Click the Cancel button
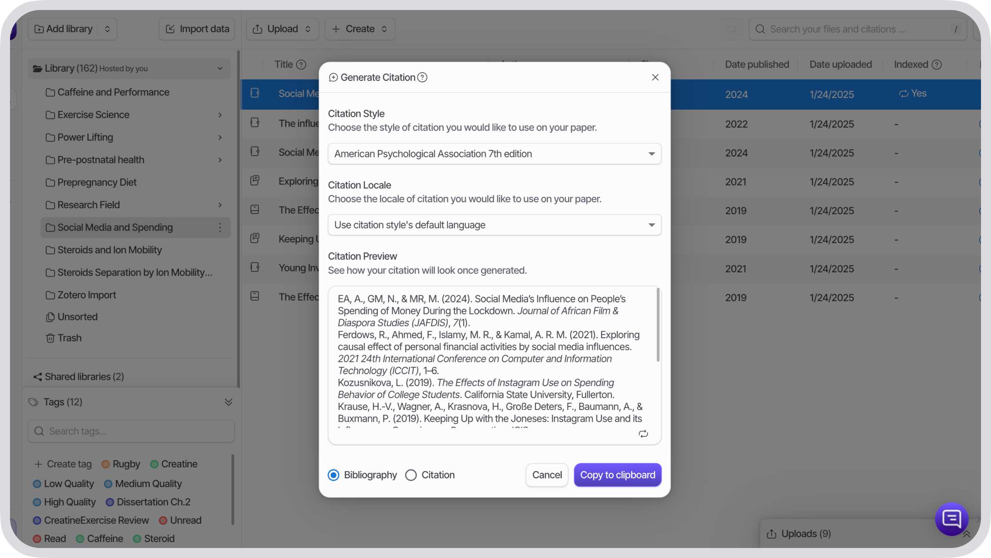This screenshot has height=558, width=991. 546,475
